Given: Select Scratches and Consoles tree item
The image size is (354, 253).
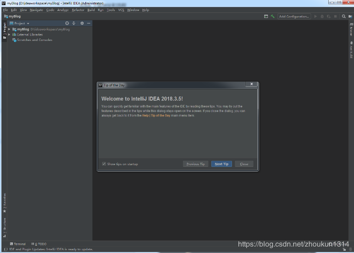Looking at the screenshot, I should [x=32, y=40].
